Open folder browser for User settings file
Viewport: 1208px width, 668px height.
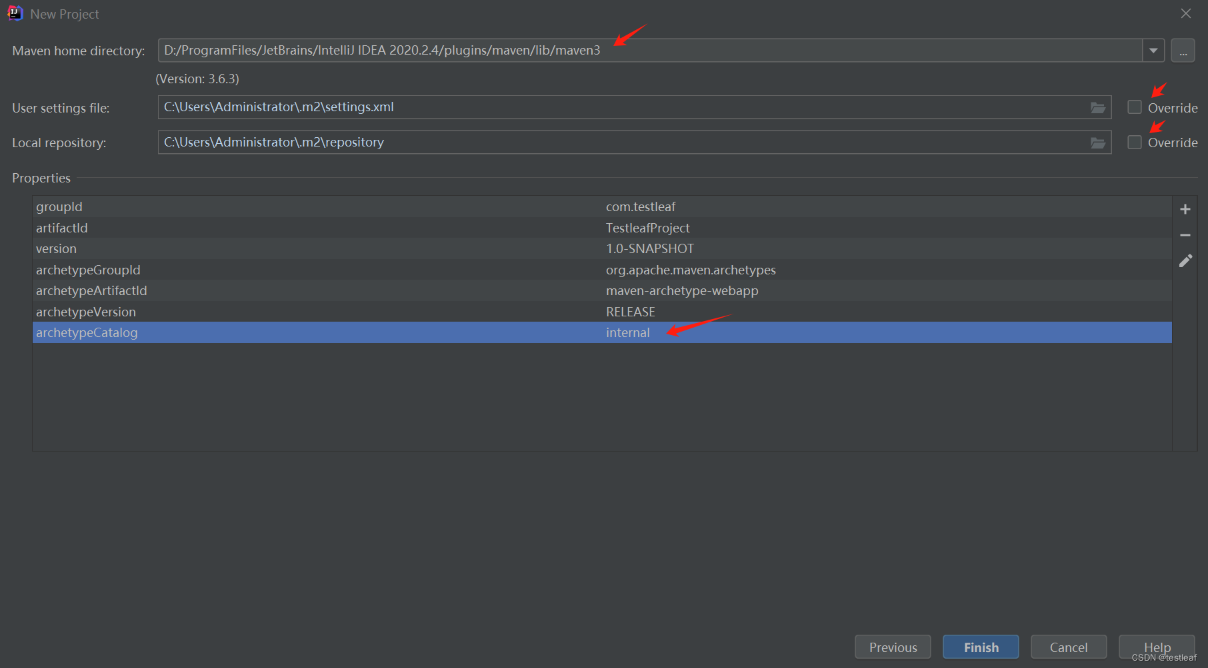[1097, 108]
